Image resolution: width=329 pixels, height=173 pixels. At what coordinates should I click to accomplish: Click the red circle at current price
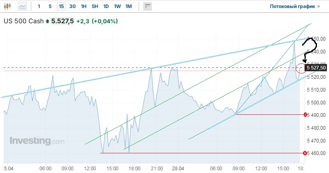click(x=302, y=69)
